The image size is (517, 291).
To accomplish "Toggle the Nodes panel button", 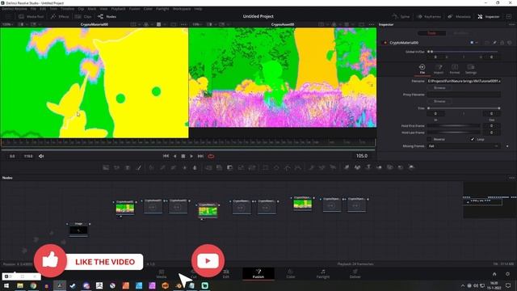I will [x=107, y=16].
